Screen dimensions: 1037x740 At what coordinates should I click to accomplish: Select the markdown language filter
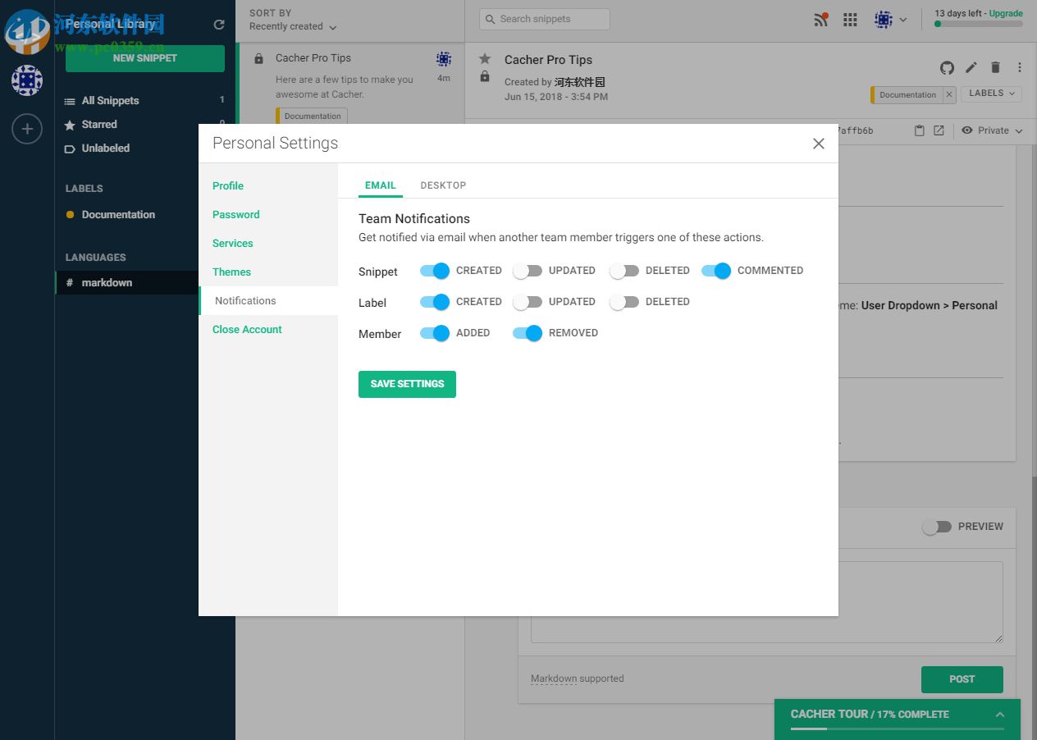(127, 282)
